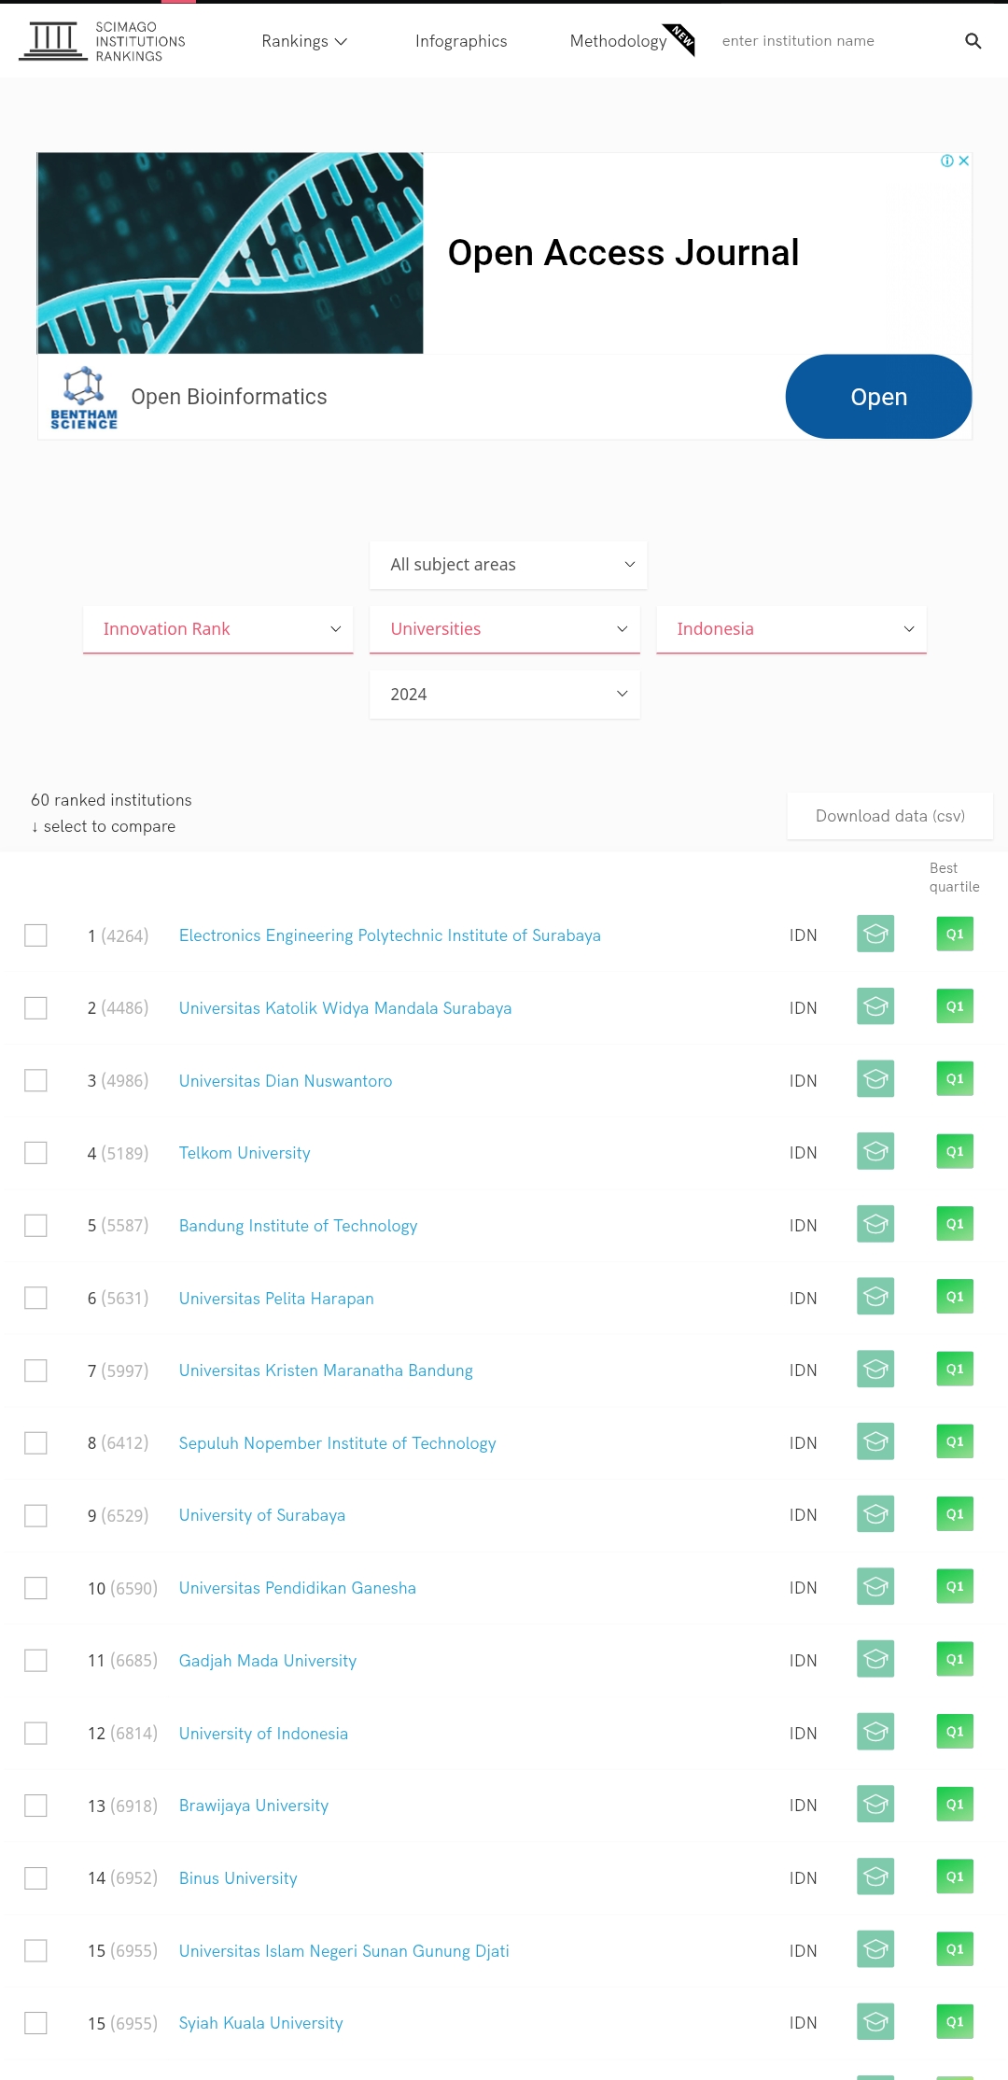Close the ad with X icon
Viewport: 1008px width, 2080px height.
click(x=964, y=161)
